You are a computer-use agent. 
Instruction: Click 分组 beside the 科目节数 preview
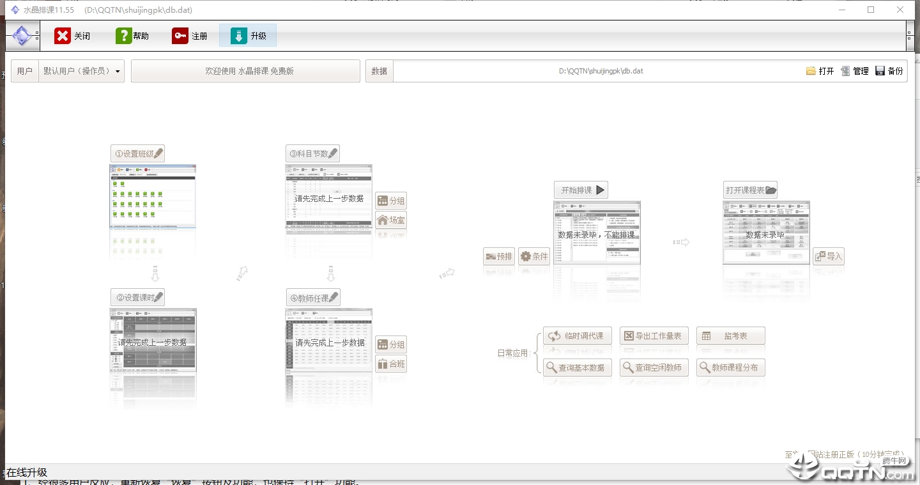click(391, 201)
